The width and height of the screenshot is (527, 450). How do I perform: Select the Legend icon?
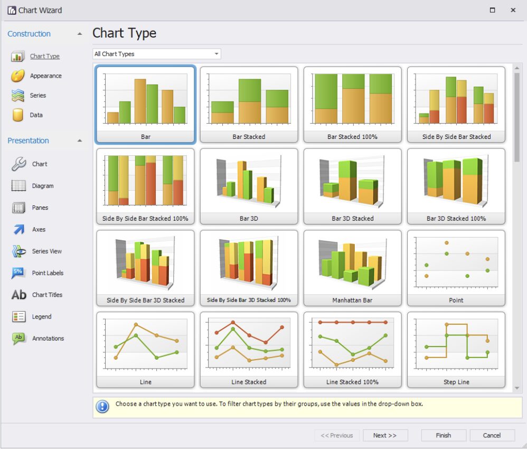(19, 317)
